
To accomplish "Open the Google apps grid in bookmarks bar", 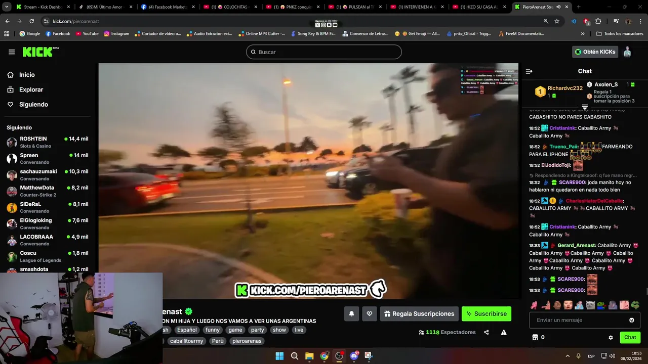I will pos(7,34).
